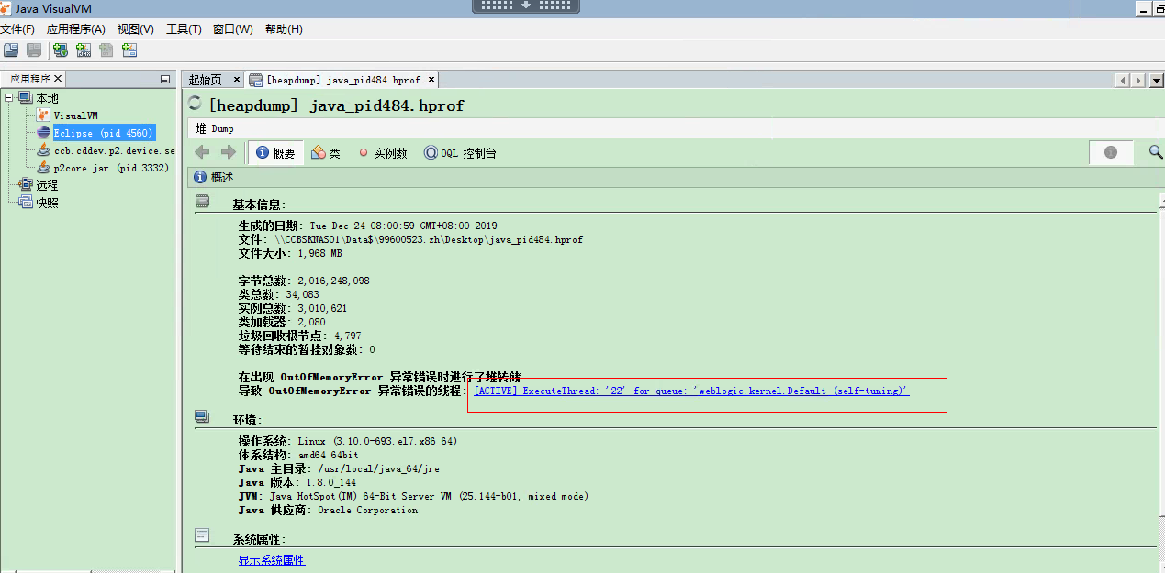The width and height of the screenshot is (1165, 573).
Task: Open the 应用程序(A) menu
Action: pyautogui.click(x=75, y=29)
